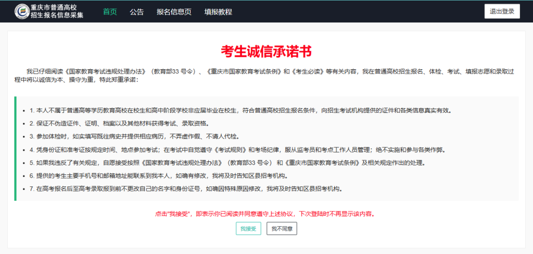Go to the 首页 nav tab
This screenshot has height=254, width=533.
110,11
